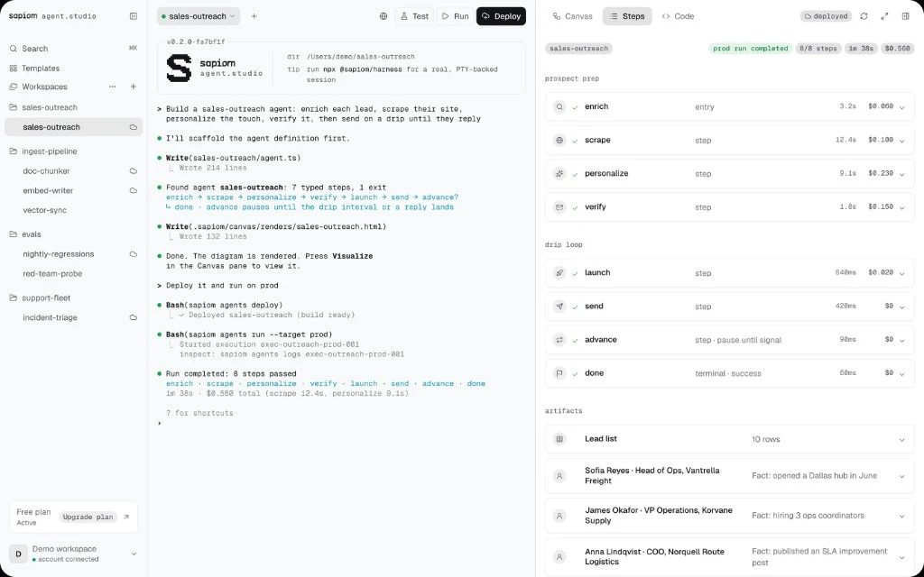
Task: Click cloud icon on sales-outreach agent row
Action: click(x=134, y=127)
